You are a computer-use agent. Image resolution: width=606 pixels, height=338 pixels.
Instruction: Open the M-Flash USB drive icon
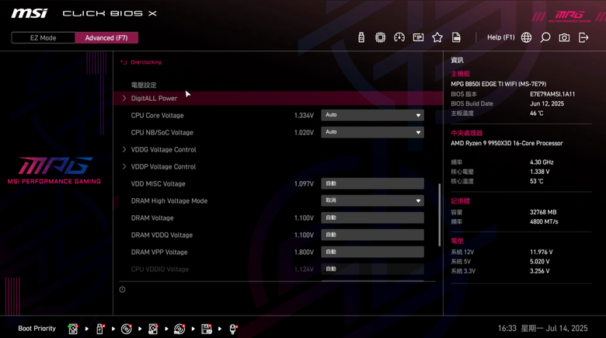361,37
